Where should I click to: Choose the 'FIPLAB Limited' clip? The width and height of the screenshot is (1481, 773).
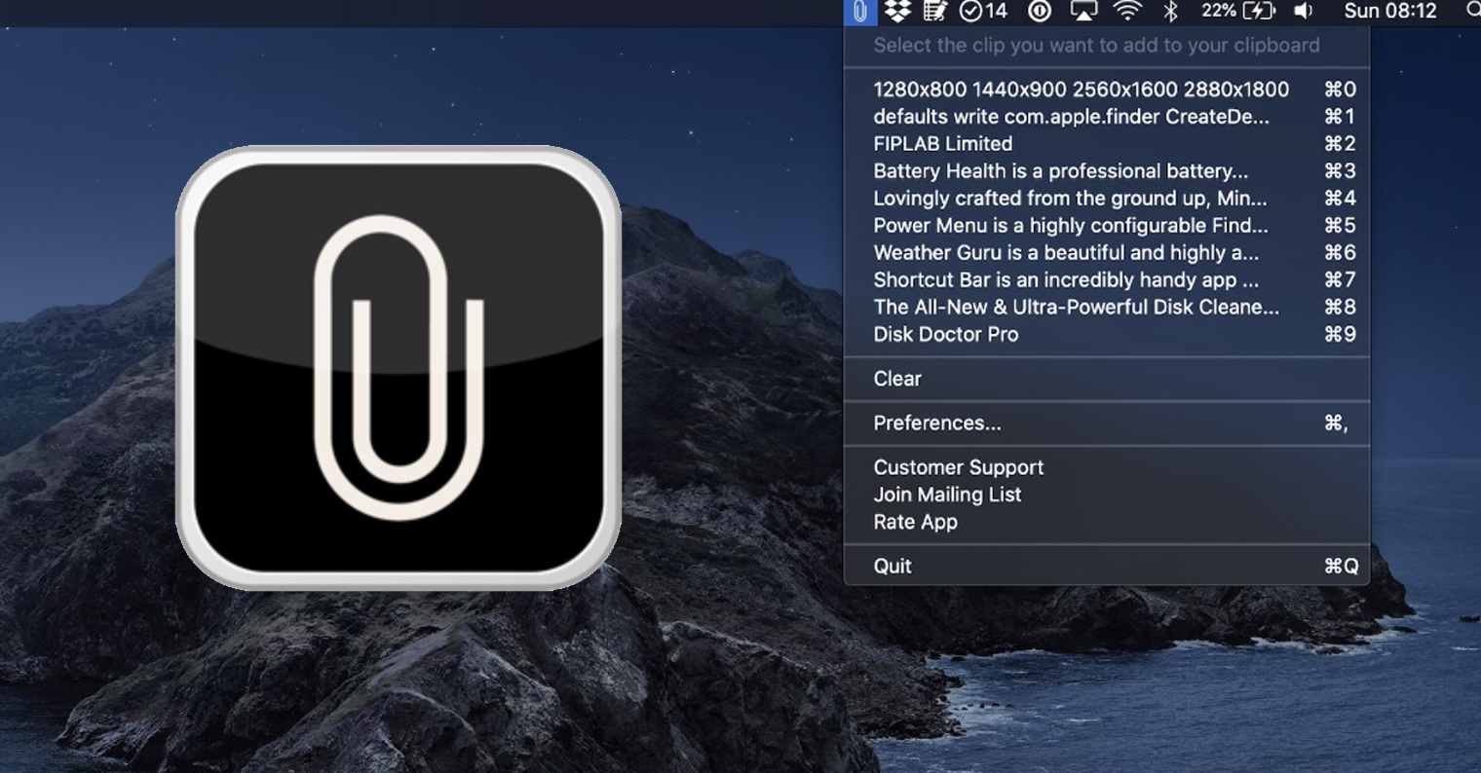click(942, 144)
